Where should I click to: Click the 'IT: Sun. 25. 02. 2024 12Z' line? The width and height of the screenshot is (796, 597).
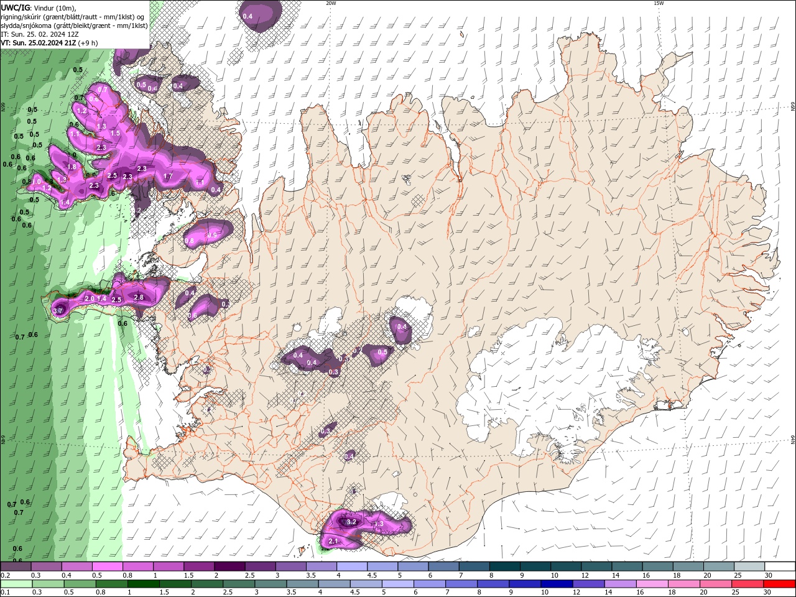(x=39, y=34)
